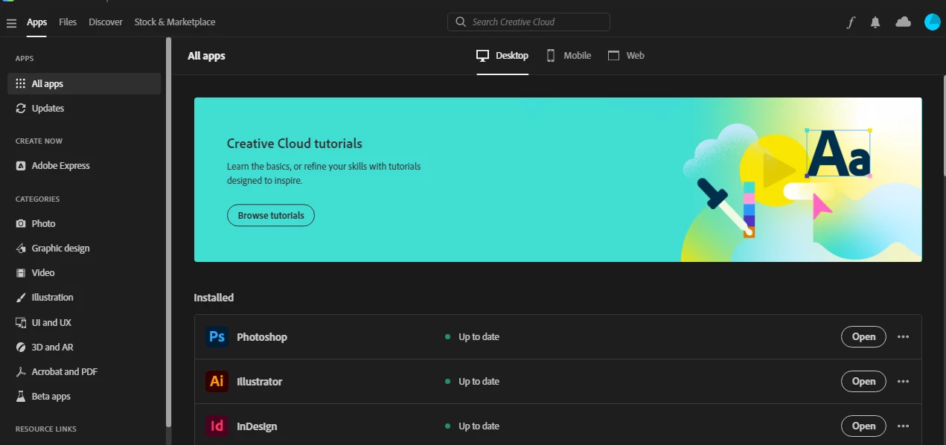Viewport: 946px width, 445px height.
Task: Check cloud sync status icon
Action: 903,22
